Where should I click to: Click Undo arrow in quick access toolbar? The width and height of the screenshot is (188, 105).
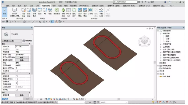click(15, 22)
